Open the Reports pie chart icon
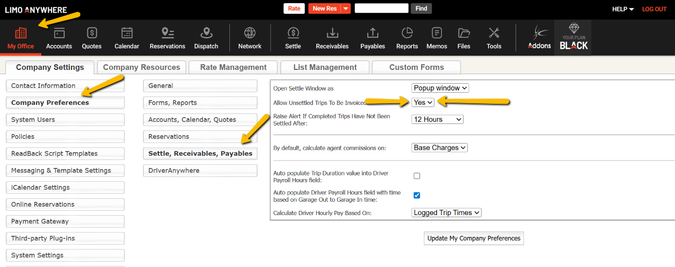Image resolution: width=675 pixels, height=267 pixels. click(x=407, y=33)
